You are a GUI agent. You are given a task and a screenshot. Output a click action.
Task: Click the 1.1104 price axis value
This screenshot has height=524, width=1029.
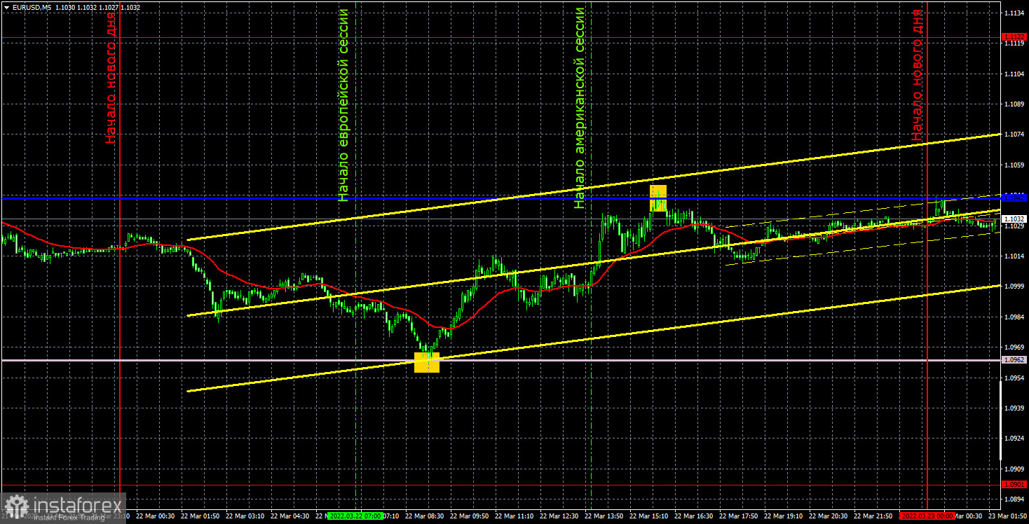pos(1014,74)
